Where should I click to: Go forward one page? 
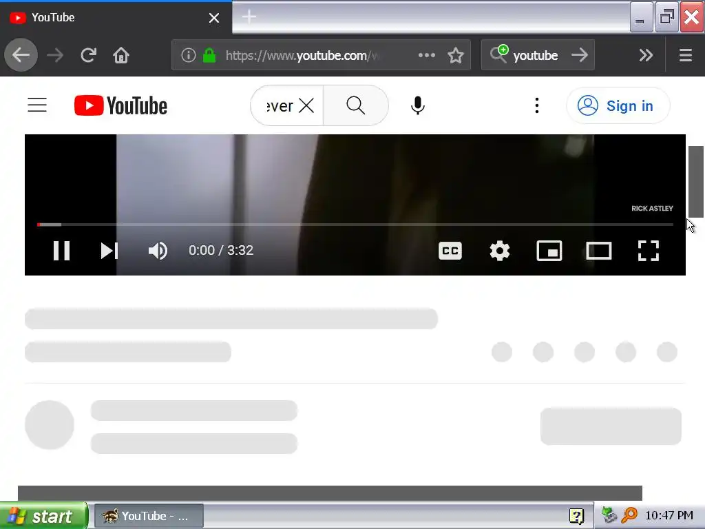(x=55, y=55)
